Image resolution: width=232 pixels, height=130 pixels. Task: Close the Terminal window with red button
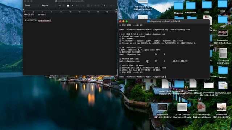pyautogui.click(x=120, y=21)
